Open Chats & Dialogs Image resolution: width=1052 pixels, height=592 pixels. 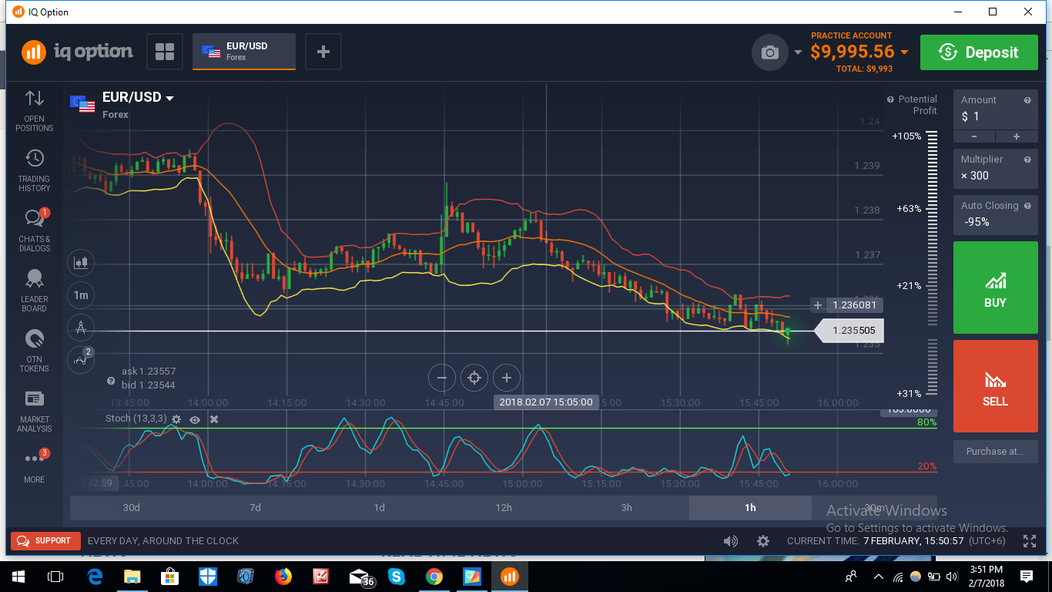click(x=34, y=230)
